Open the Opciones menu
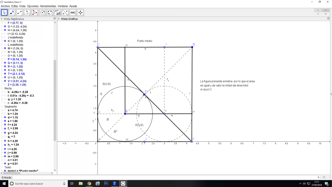The width and height of the screenshot is (332, 187). (33, 6)
